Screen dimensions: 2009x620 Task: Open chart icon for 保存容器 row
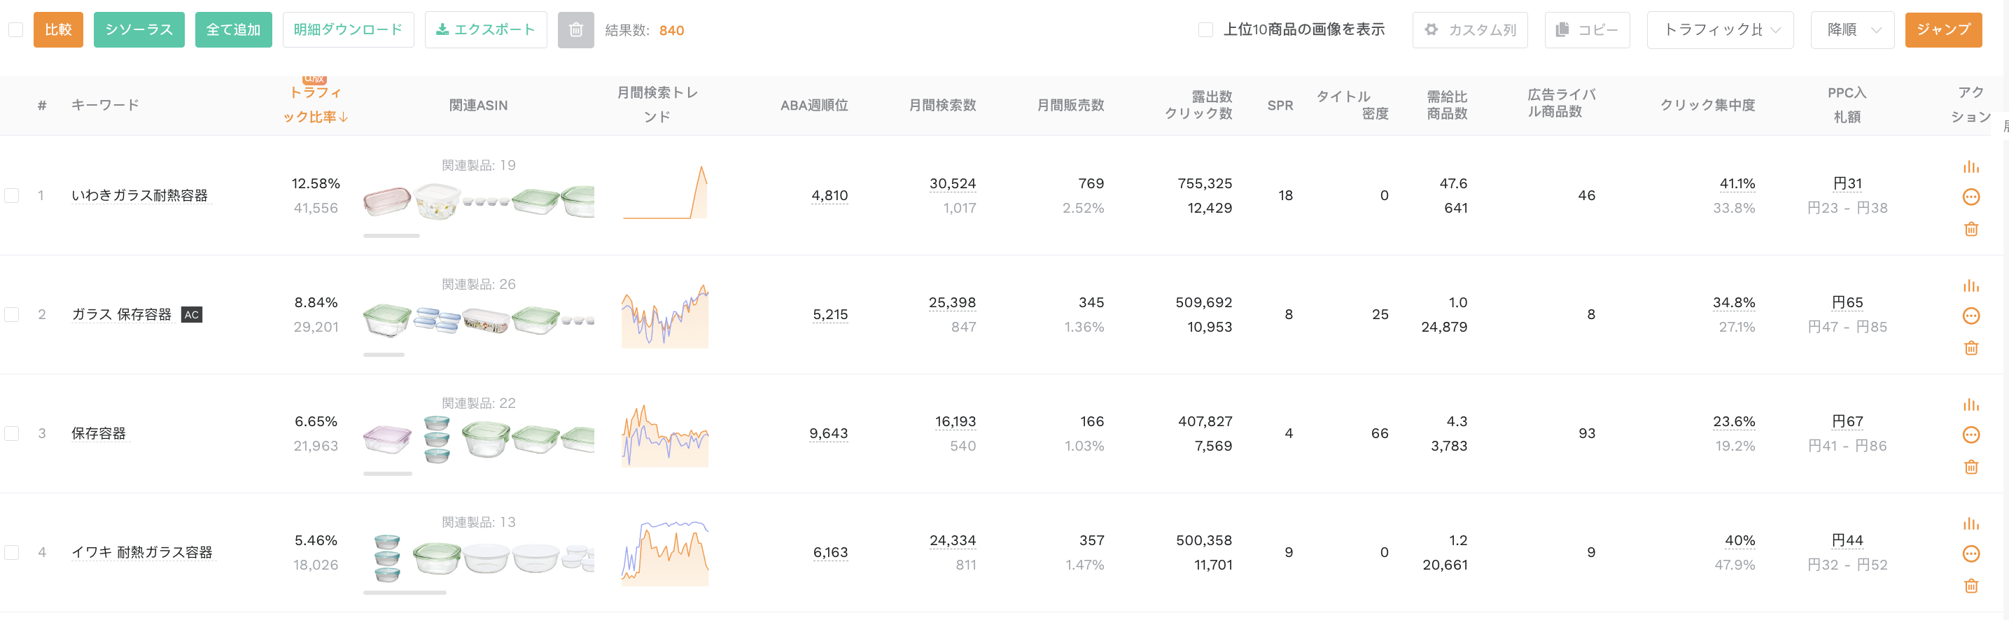pos(1970,404)
